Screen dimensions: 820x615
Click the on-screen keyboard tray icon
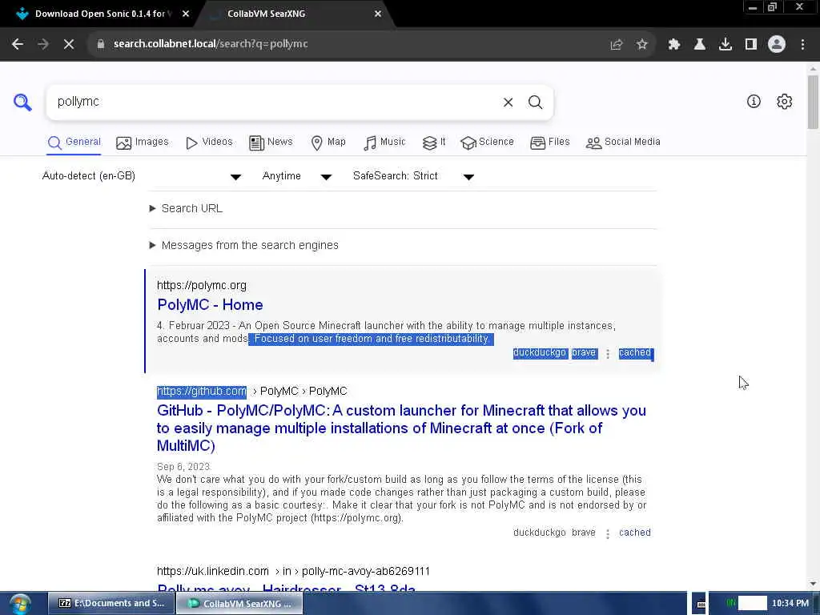(701, 604)
